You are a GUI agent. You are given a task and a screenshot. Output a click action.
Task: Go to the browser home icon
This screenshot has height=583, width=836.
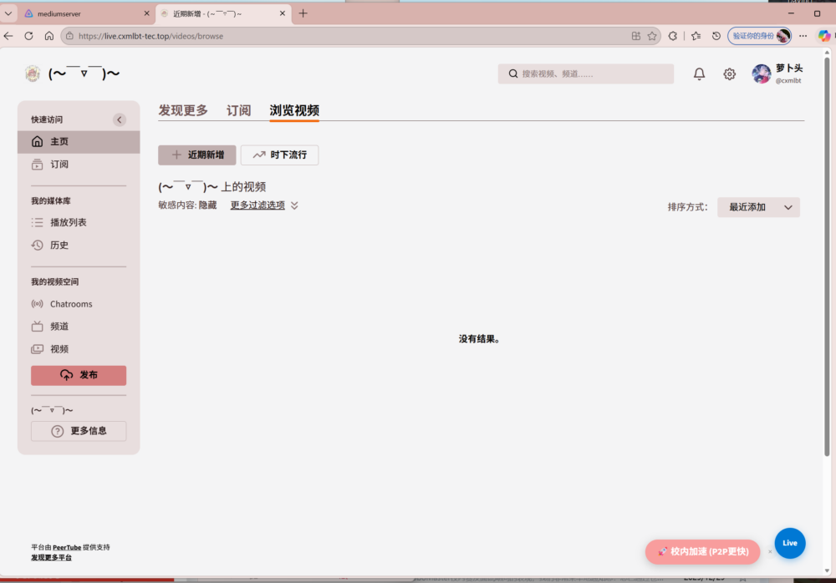(x=49, y=36)
